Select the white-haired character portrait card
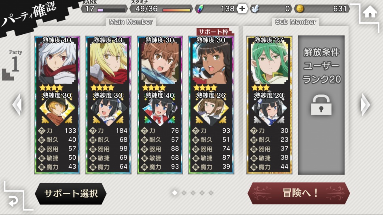The width and height of the screenshot is (383, 215). pyautogui.click(x=57, y=63)
